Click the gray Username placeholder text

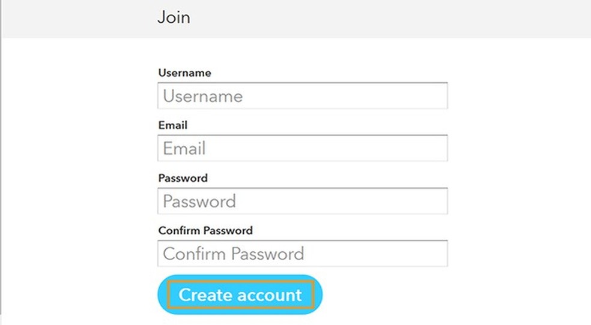click(203, 97)
